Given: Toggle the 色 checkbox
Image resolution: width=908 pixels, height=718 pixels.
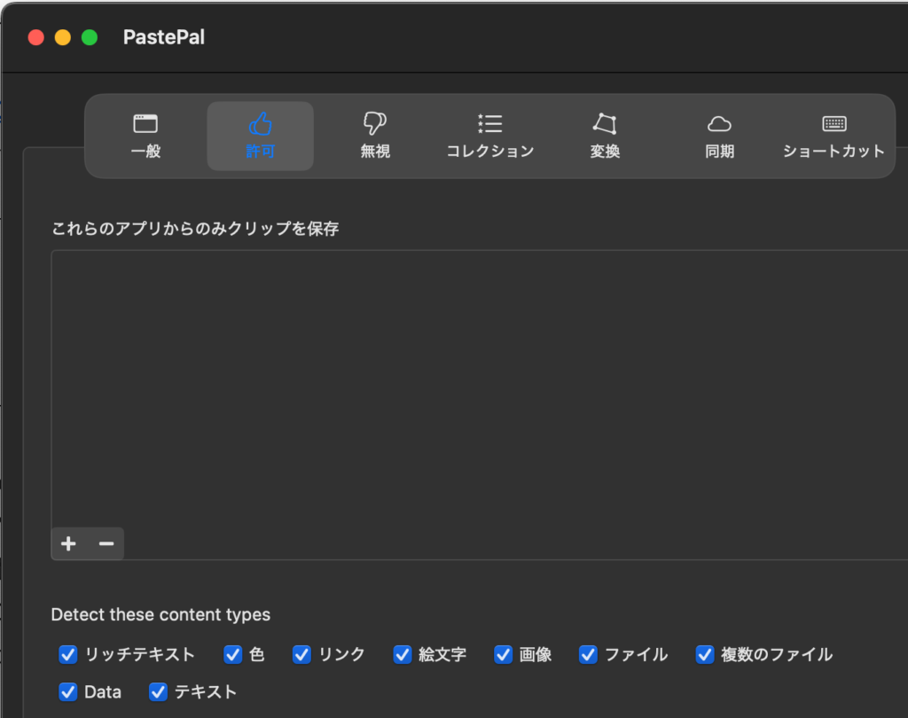Looking at the screenshot, I should [x=233, y=654].
